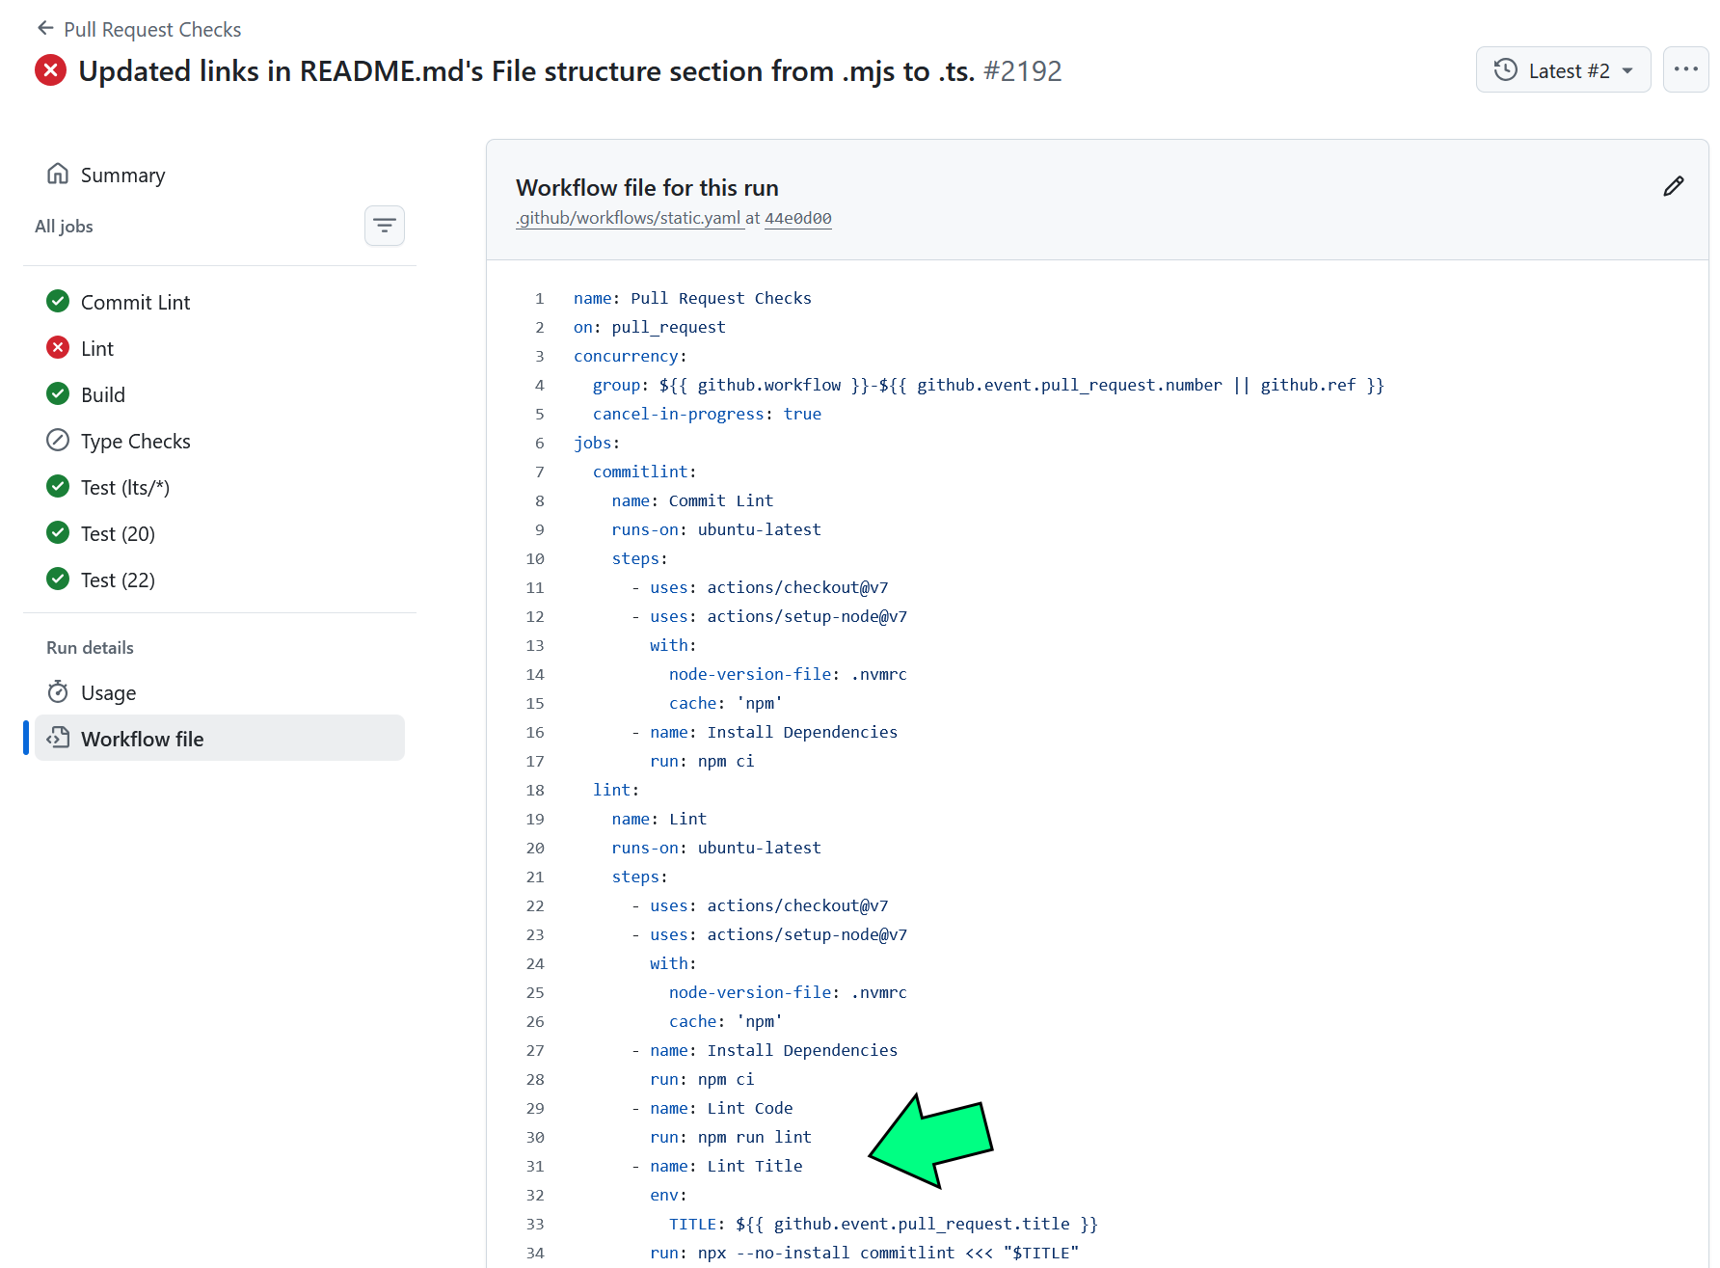
Task: Open the Summary page
Action: [220, 175]
